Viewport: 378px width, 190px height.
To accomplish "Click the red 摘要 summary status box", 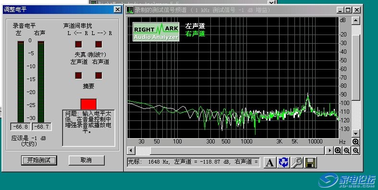I will (x=88, y=104).
